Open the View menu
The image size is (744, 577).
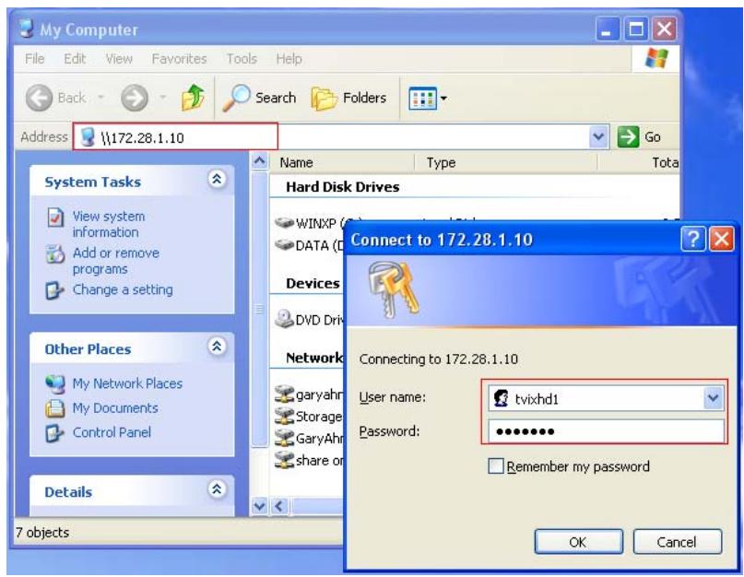click(x=119, y=59)
